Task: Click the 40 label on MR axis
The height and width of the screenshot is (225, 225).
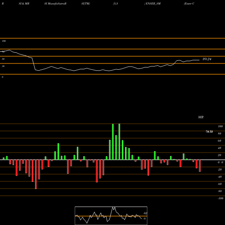Action: 220,148
